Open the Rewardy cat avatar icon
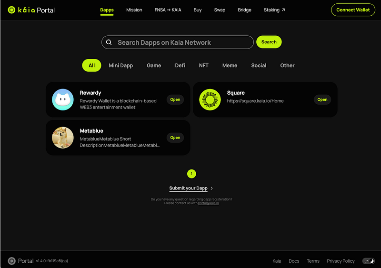The width and height of the screenshot is (381, 268). click(x=63, y=99)
